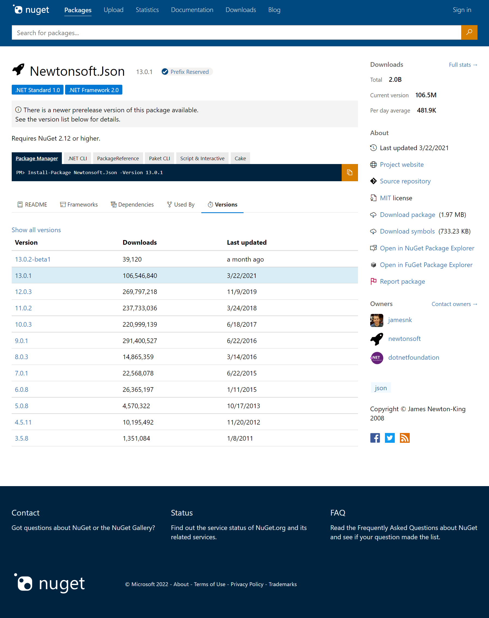Open Upload in top navigation

[x=114, y=10]
